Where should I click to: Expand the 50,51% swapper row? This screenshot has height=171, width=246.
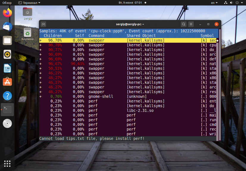tap(40, 69)
